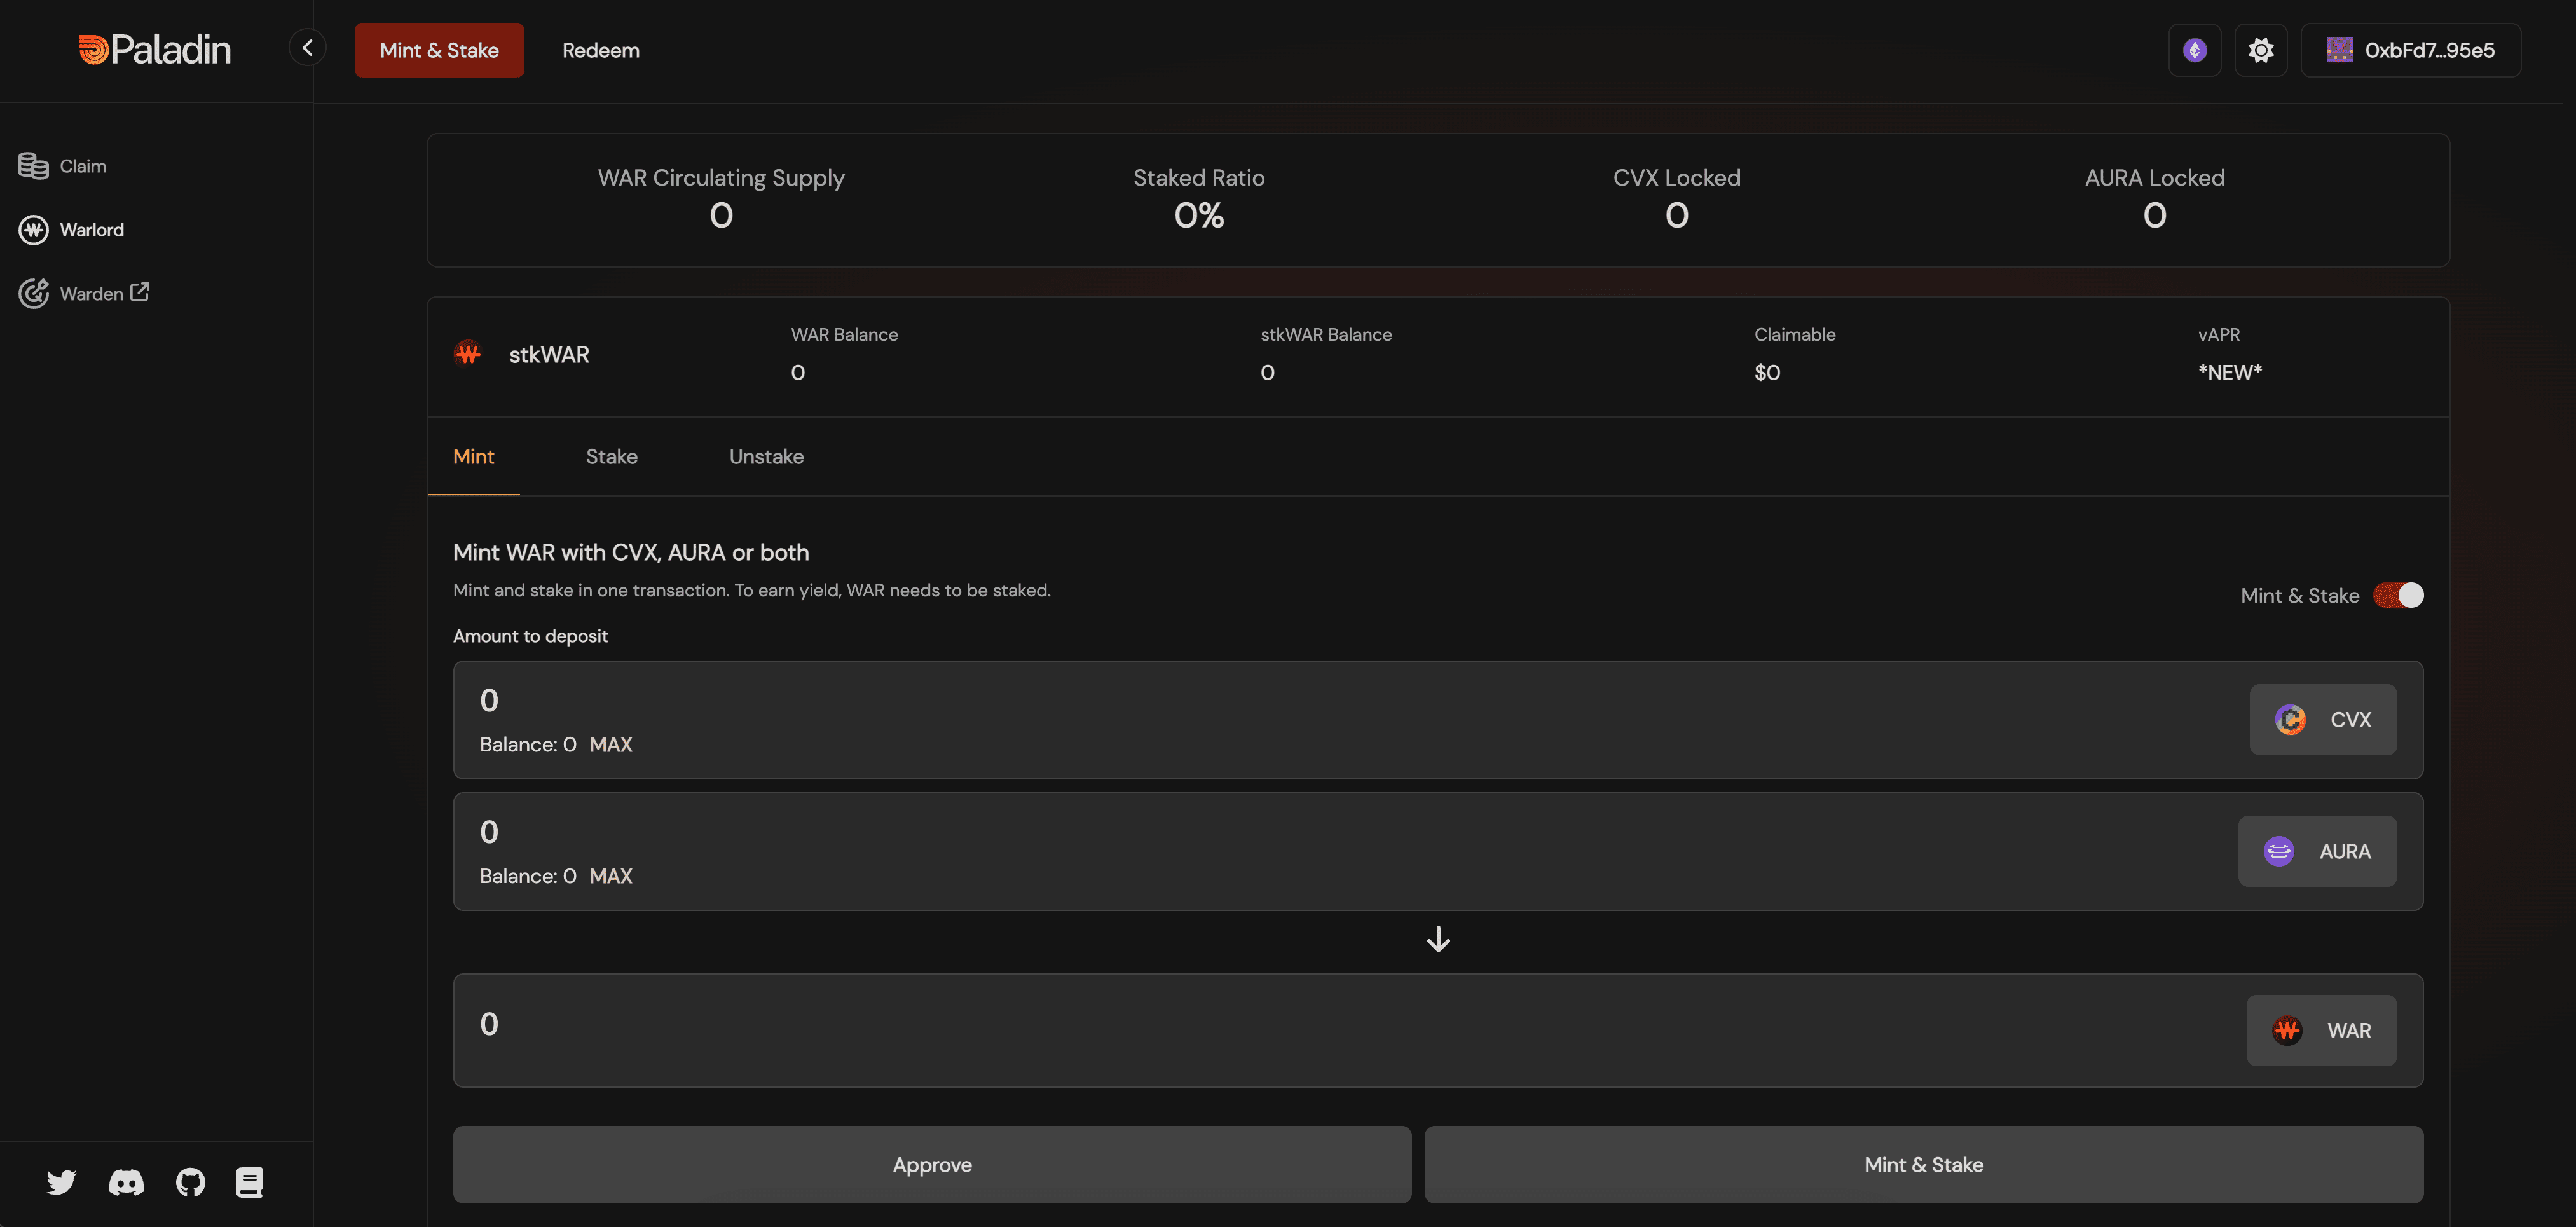
Task: Click the vAPR *NEW* value
Action: [2230, 372]
